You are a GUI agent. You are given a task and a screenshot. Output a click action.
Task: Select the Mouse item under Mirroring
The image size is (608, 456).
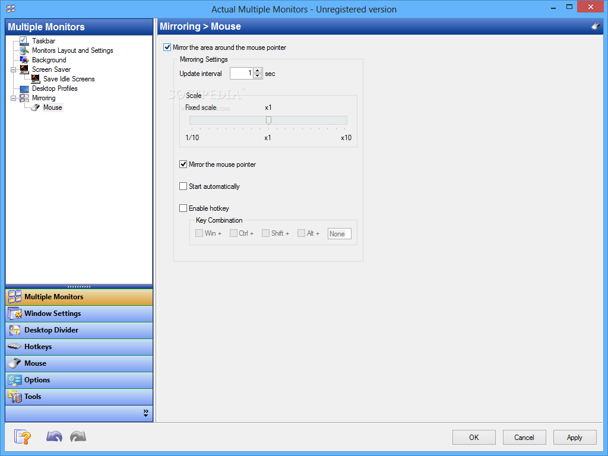(x=53, y=107)
